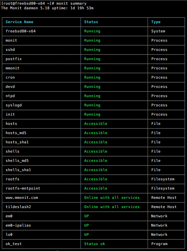This screenshot has width=187, height=251.
Task: Select the rootfs-mntpoint service name
Action: [x=23, y=188]
